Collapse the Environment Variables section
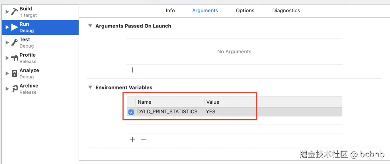The image size is (390, 164). pos(90,88)
